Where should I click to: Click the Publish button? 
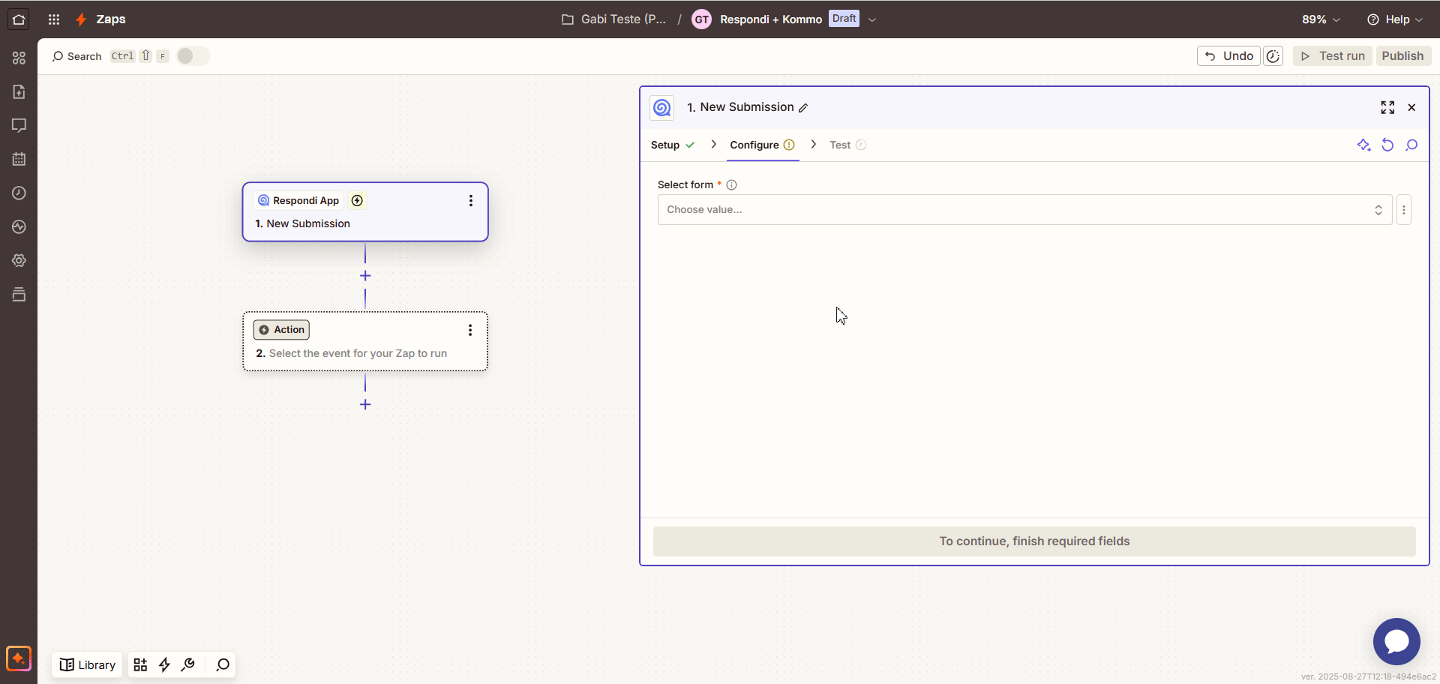(1402, 56)
